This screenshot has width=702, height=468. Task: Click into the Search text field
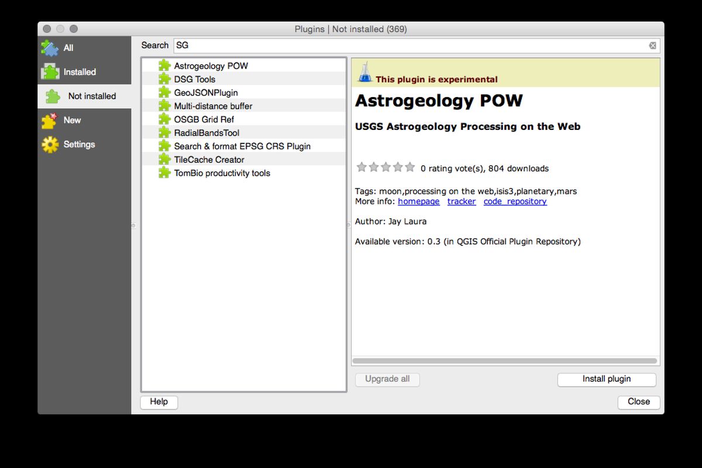tap(409, 46)
